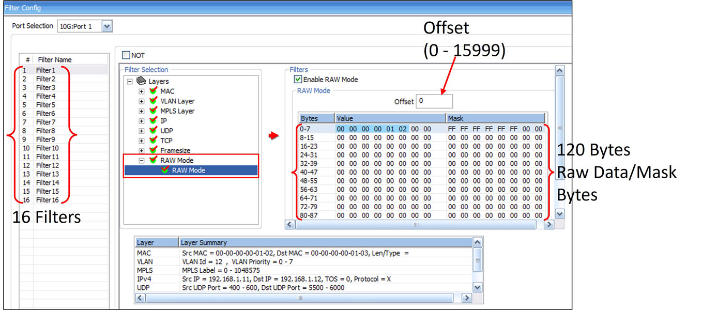Screen dimensions: 702x310
Task: Click the highlighted 02 value byte
Action: coord(402,129)
